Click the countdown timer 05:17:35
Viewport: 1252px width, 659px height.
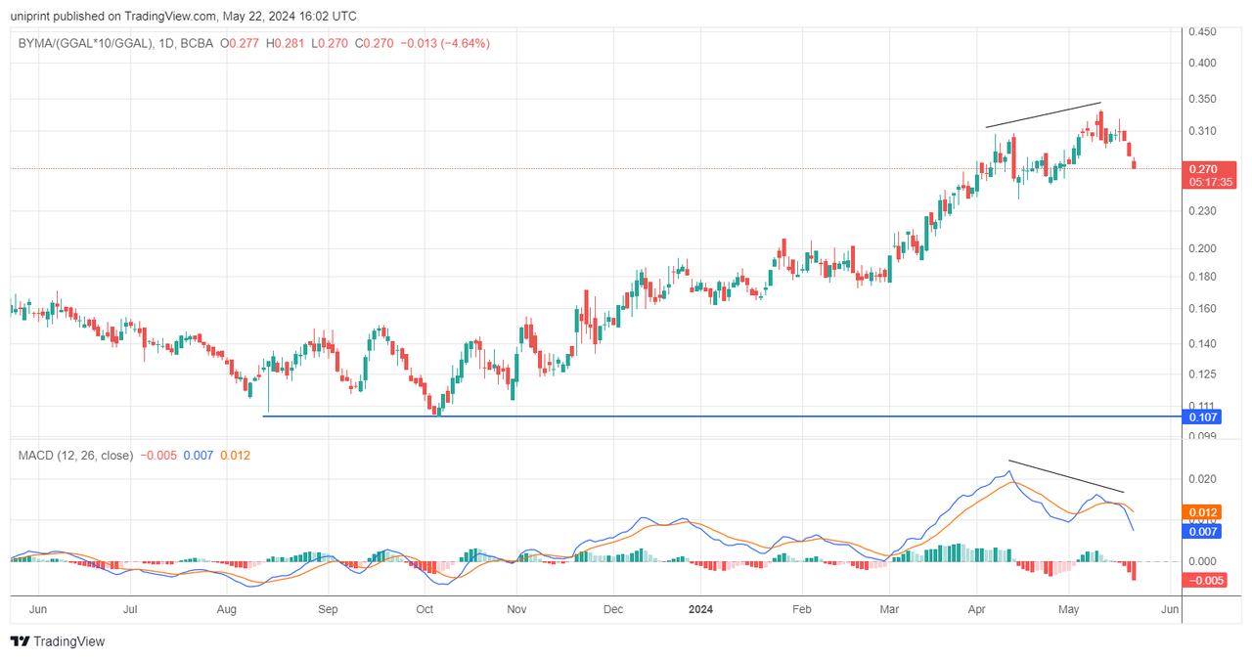click(1210, 182)
